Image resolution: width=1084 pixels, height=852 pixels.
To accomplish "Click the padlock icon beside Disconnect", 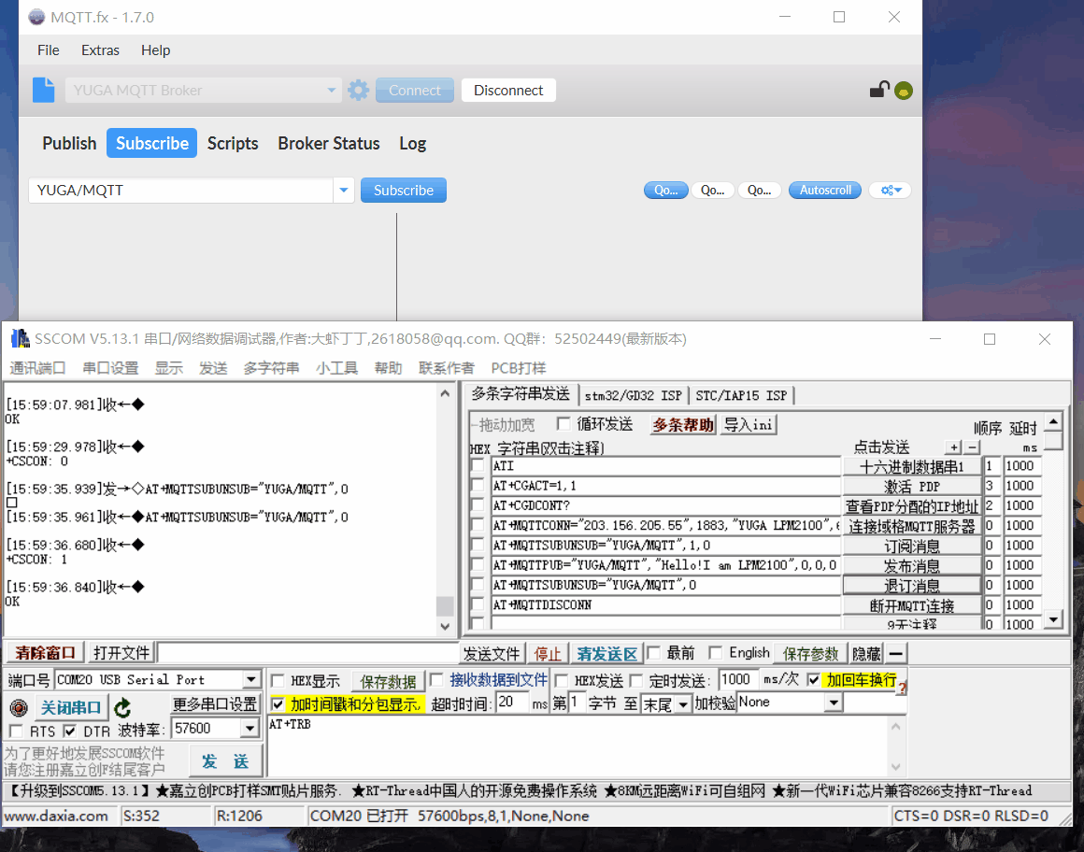I will coord(878,89).
